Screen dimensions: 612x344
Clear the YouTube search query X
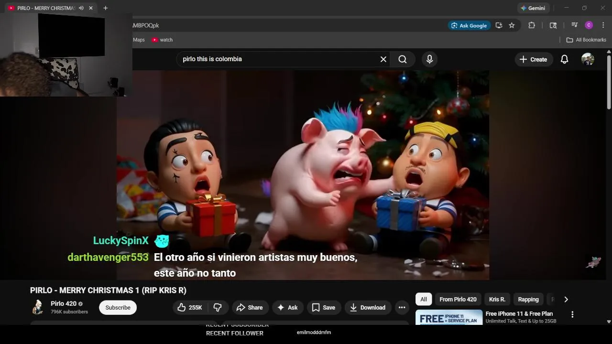(x=383, y=59)
